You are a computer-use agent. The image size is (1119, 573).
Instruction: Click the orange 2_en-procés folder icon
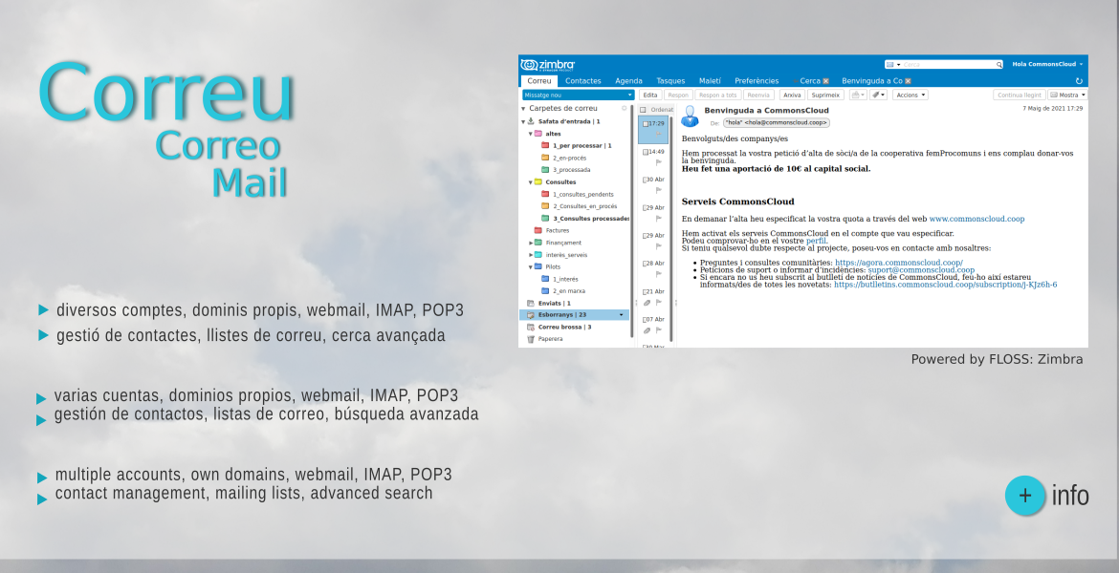[545, 159]
